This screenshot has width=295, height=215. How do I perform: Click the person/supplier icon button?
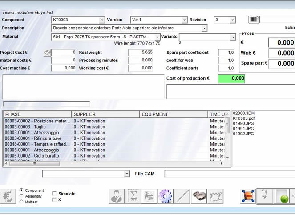tap(117, 196)
